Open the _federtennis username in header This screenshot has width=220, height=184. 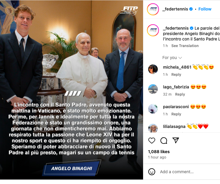pyautogui.click(x=175, y=9)
